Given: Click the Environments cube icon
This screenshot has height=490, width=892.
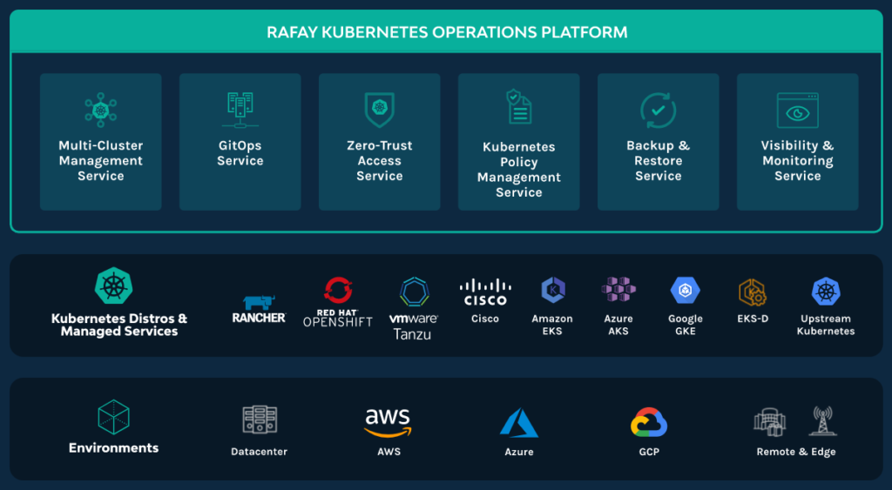Looking at the screenshot, I should pyautogui.click(x=114, y=417).
